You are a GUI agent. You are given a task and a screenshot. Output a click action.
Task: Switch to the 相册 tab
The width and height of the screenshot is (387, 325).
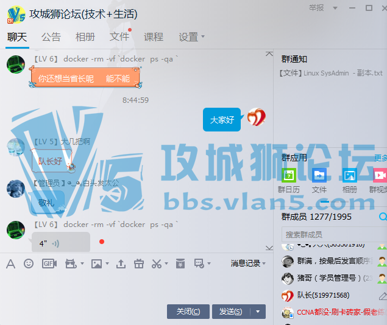[x=85, y=37]
